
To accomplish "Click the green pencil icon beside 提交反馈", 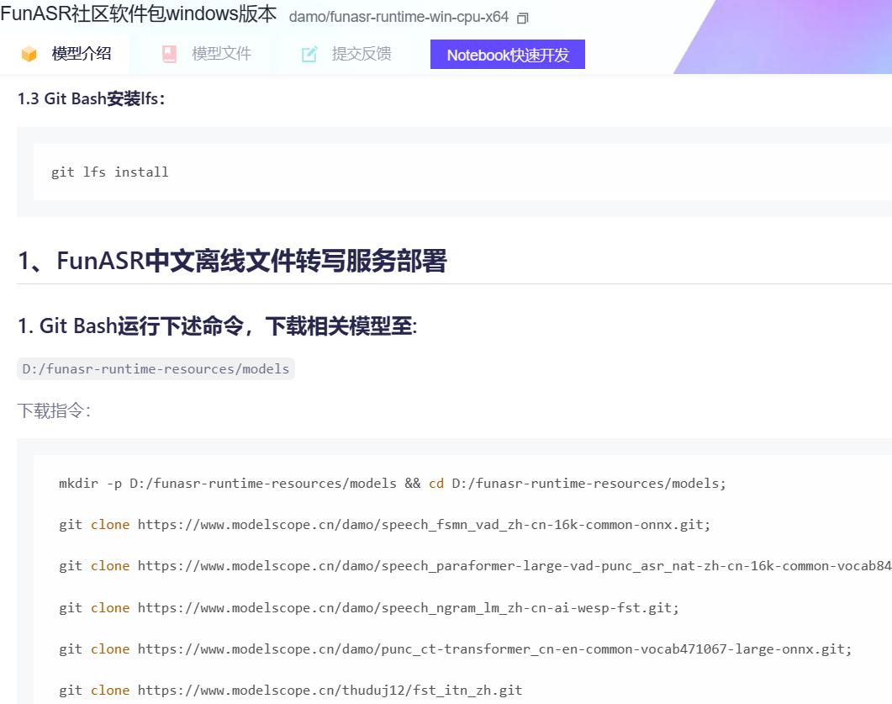I will [x=309, y=53].
